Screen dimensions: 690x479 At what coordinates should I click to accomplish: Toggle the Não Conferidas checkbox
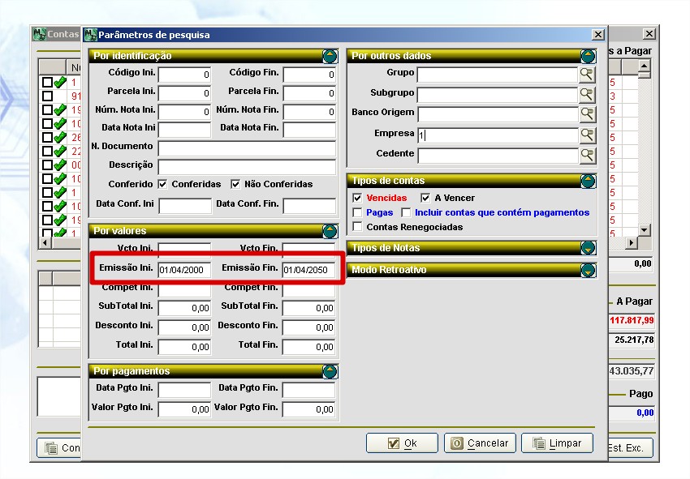(236, 184)
